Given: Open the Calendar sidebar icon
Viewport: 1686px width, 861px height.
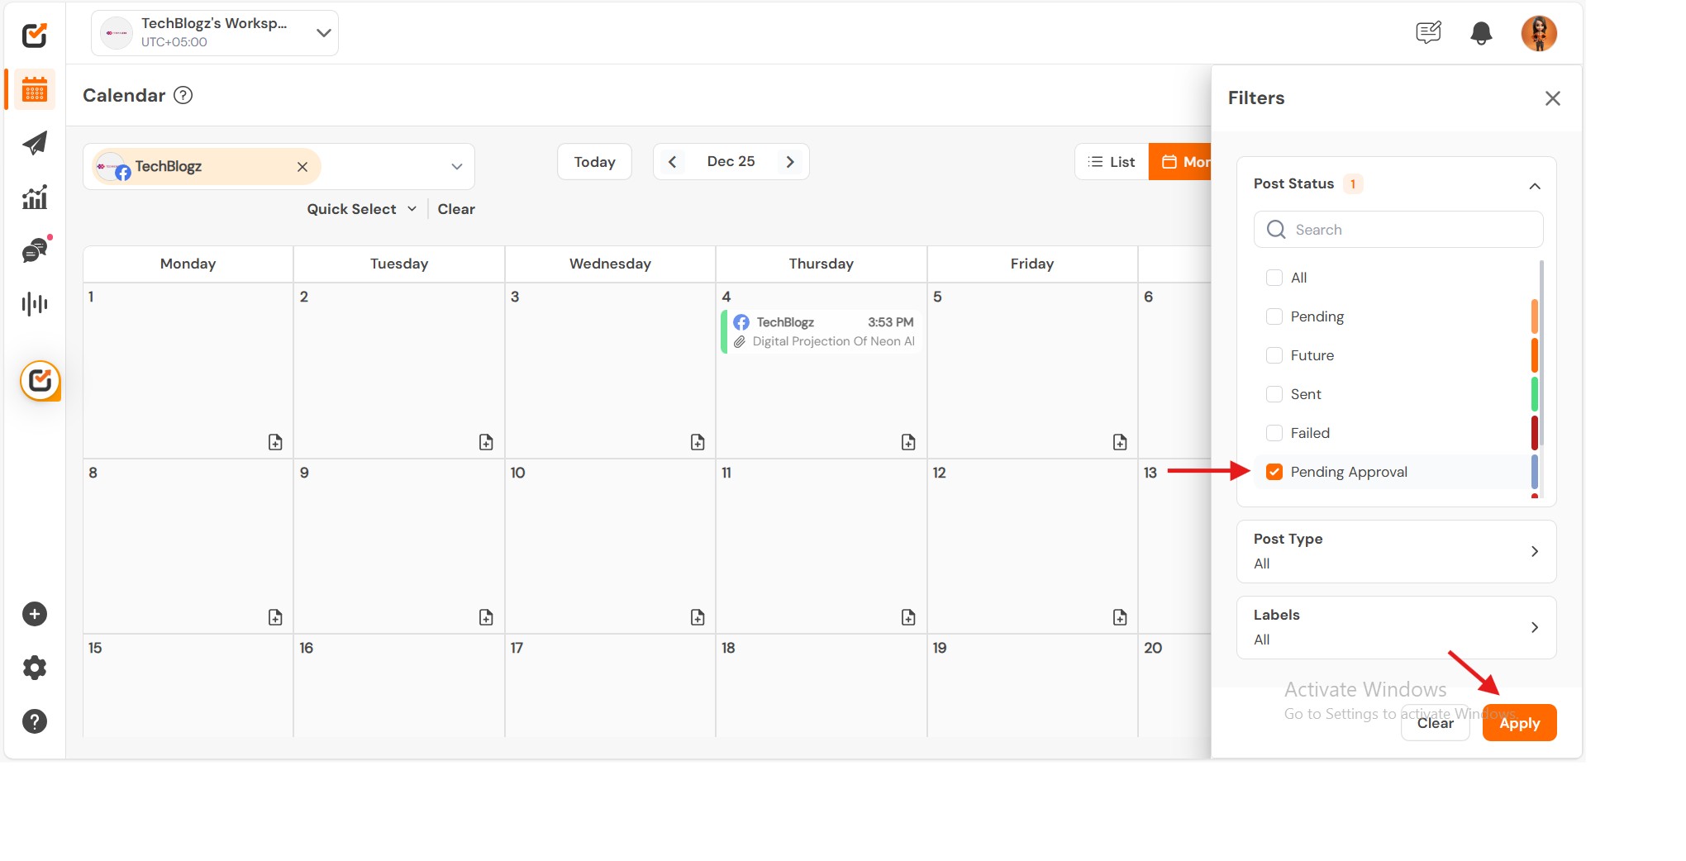Looking at the screenshot, I should (35, 89).
